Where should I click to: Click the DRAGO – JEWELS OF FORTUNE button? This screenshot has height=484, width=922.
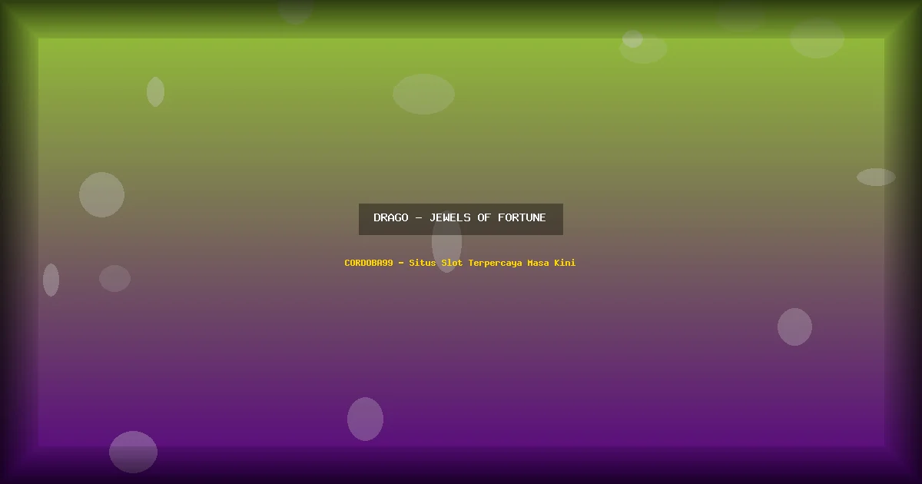[x=460, y=219]
